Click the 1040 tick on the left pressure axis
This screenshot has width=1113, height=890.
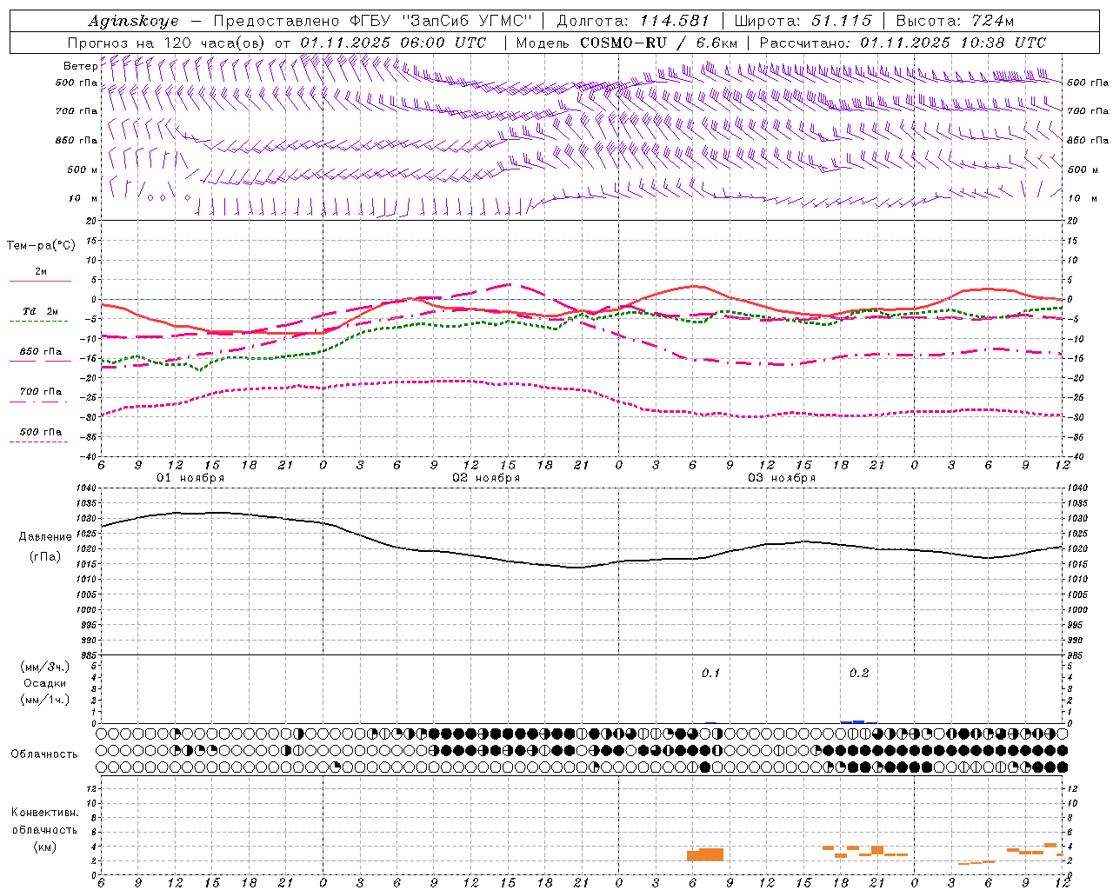pyautogui.click(x=87, y=488)
